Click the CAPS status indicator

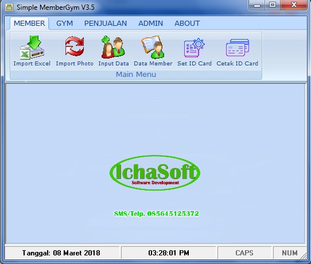click(244, 253)
